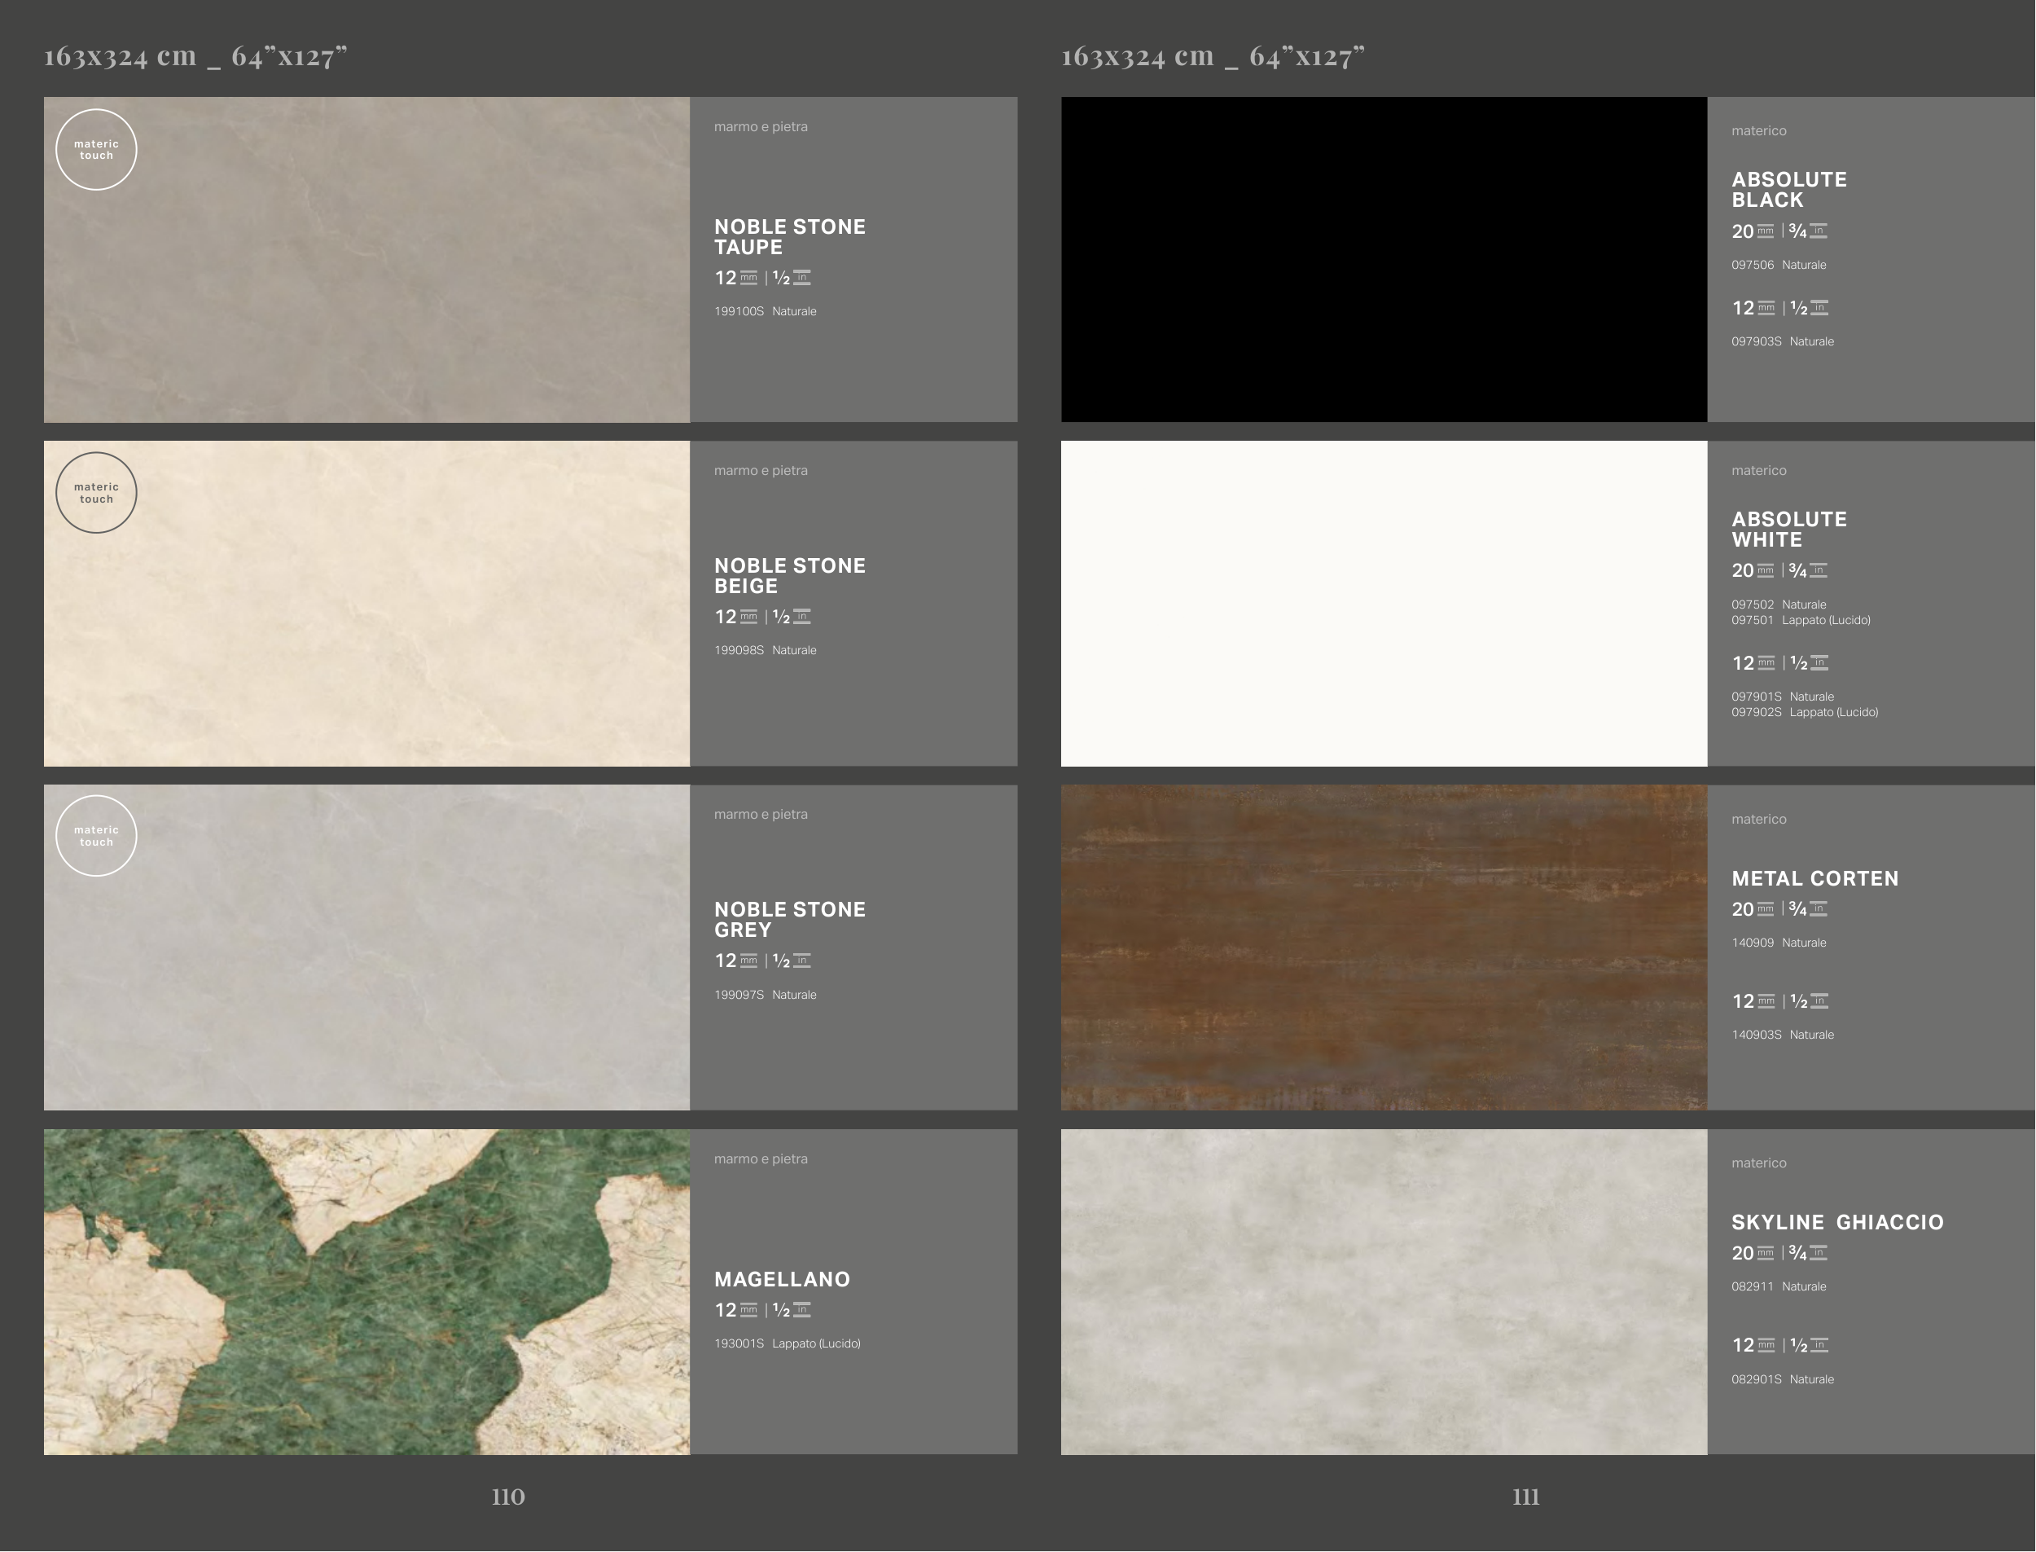Select the Absolute White slab swatch

(x=1383, y=603)
